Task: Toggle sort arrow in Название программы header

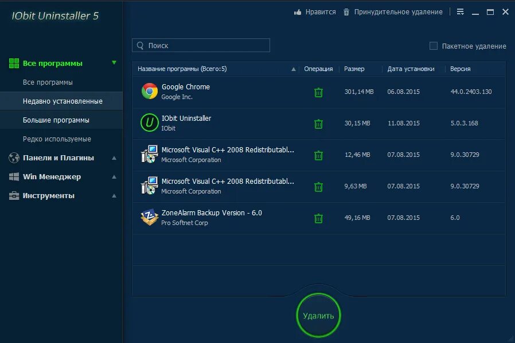Action: 293,69
